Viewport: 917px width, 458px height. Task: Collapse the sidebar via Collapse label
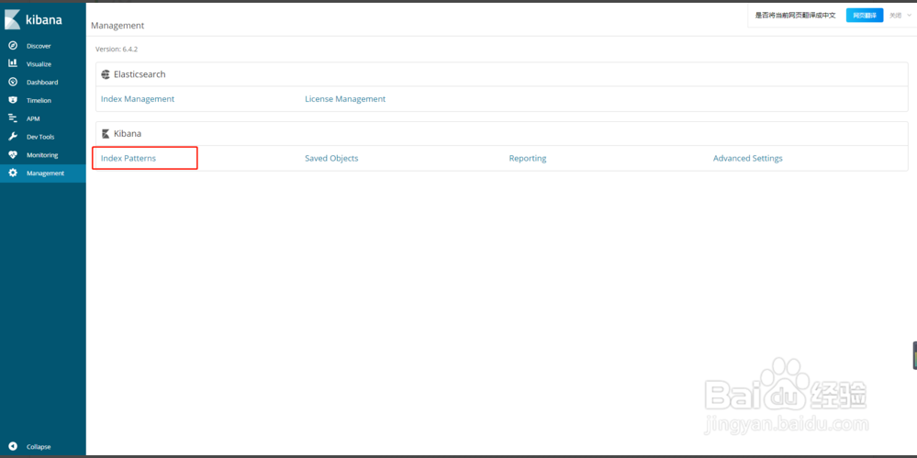click(x=39, y=446)
